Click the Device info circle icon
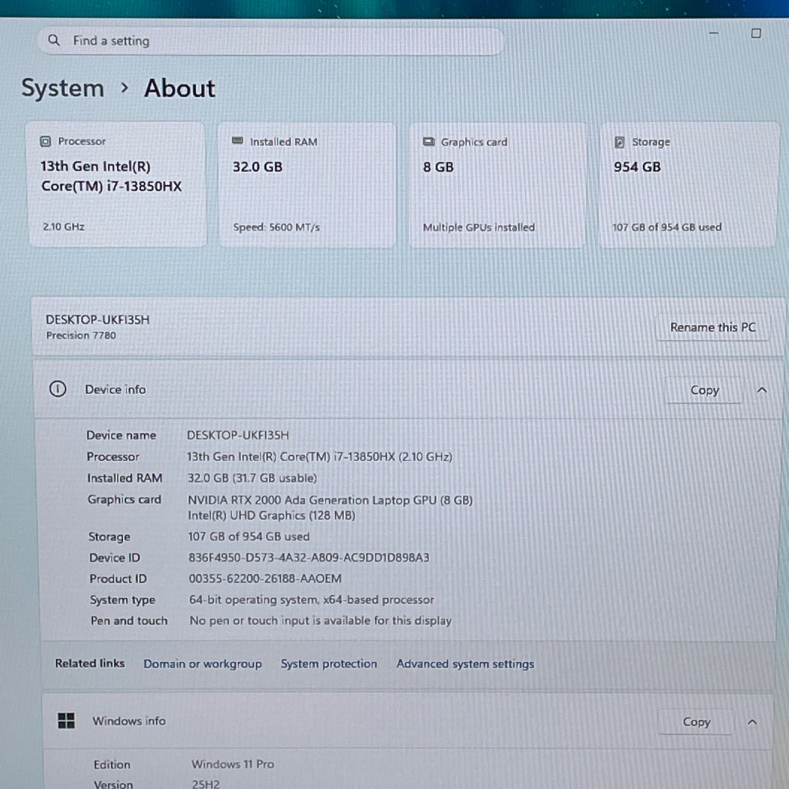 58,389
